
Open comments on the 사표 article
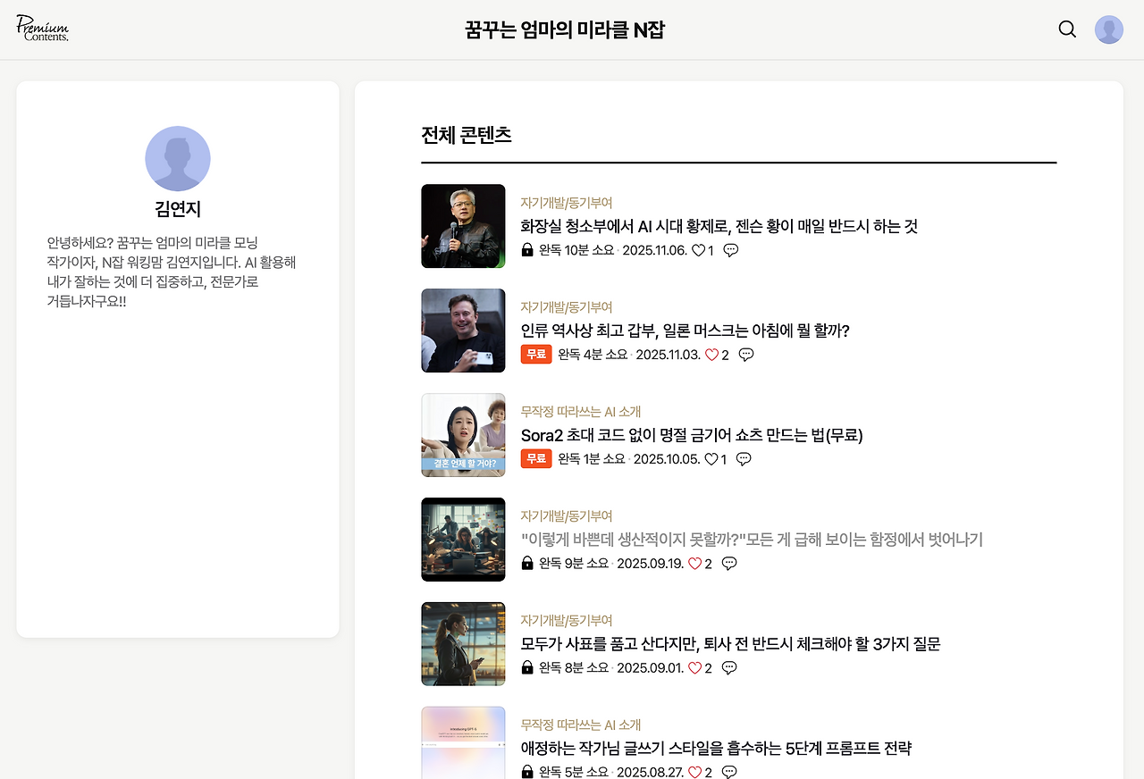[x=729, y=668]
